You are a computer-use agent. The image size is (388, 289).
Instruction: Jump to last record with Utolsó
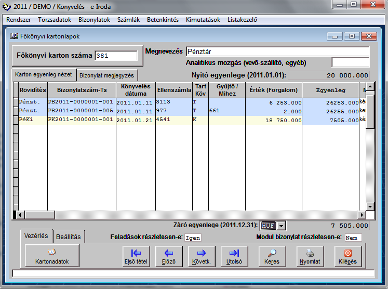(x=234, y=256)
